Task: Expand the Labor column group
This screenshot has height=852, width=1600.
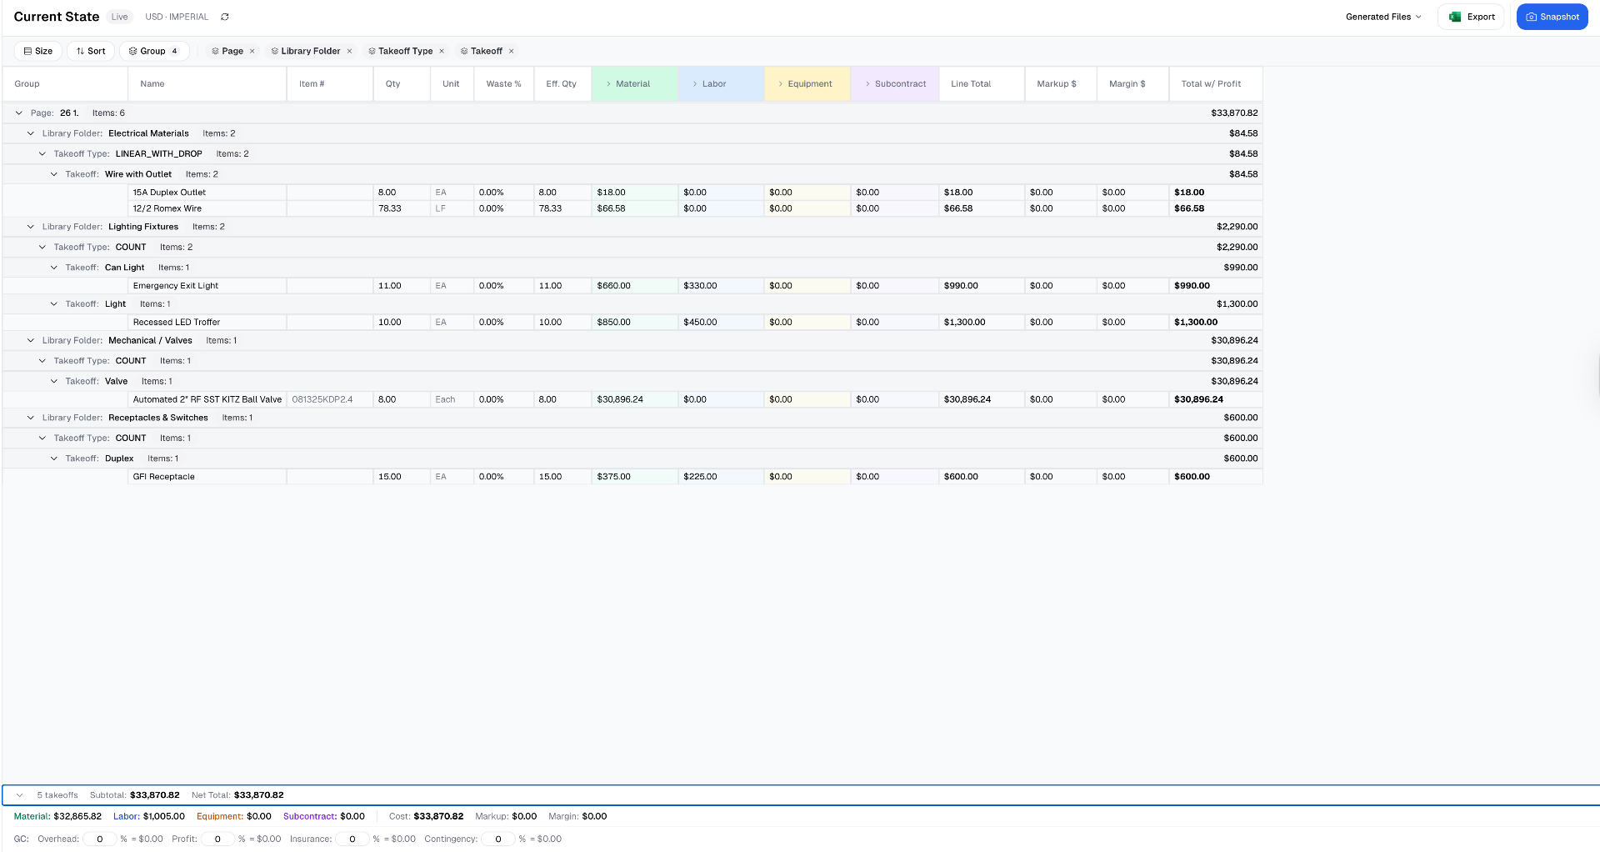Action: 695,84
